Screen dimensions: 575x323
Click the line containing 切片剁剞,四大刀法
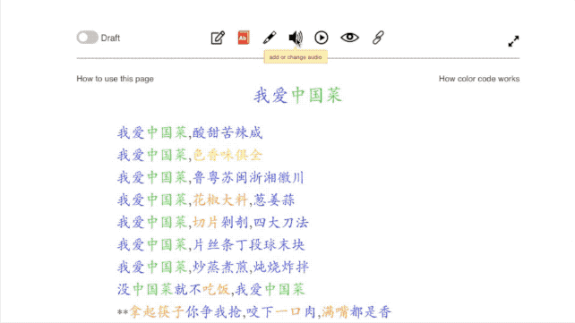[x=213, y=222]
